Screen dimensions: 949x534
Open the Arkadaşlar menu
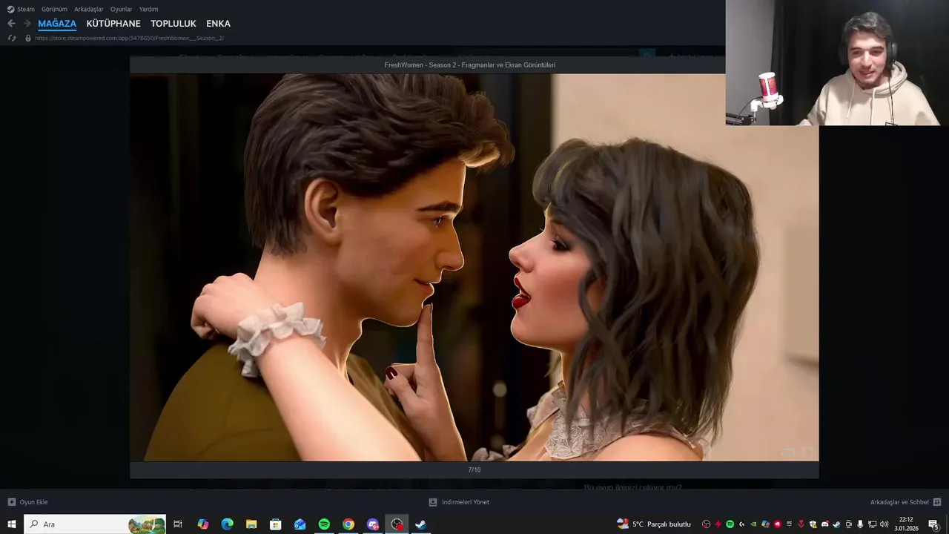(x=88, y=9)
